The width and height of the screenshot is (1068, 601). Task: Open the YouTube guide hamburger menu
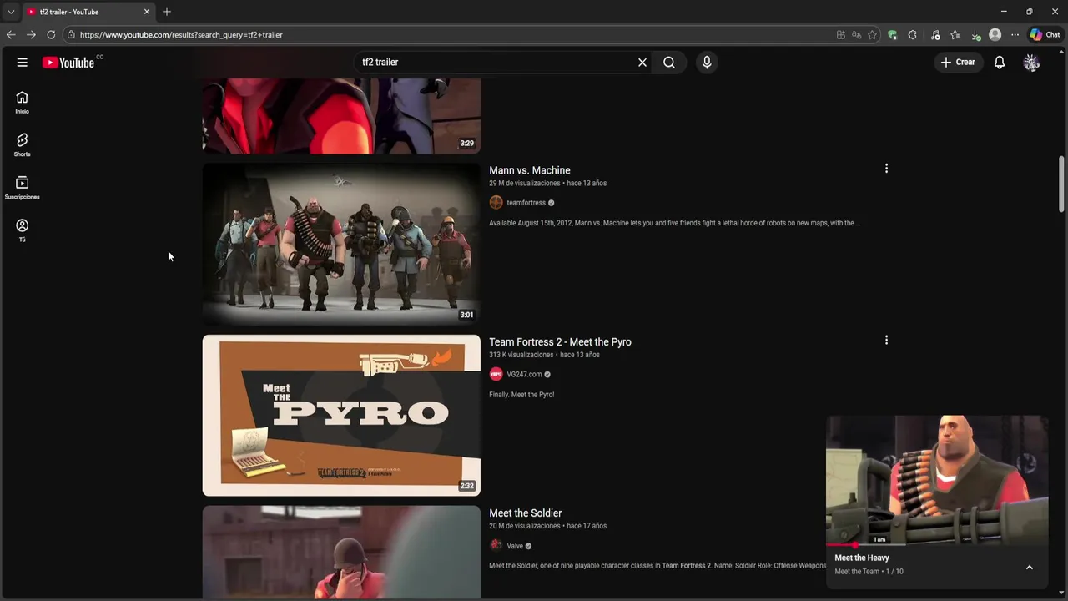tap(23, 63)
